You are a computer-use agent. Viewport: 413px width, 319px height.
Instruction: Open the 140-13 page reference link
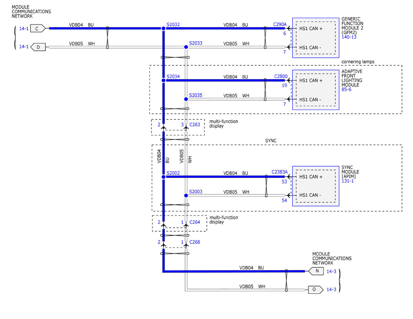[x=349, y=37]
